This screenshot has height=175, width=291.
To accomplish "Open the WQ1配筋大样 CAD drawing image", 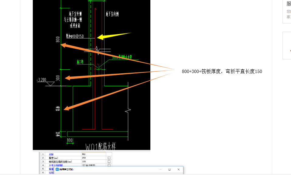I will [91, 75].
